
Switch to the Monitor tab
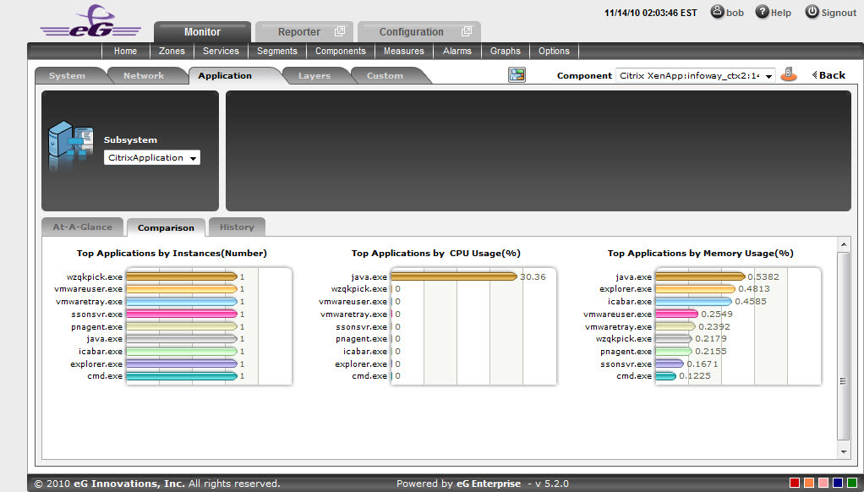202,32
